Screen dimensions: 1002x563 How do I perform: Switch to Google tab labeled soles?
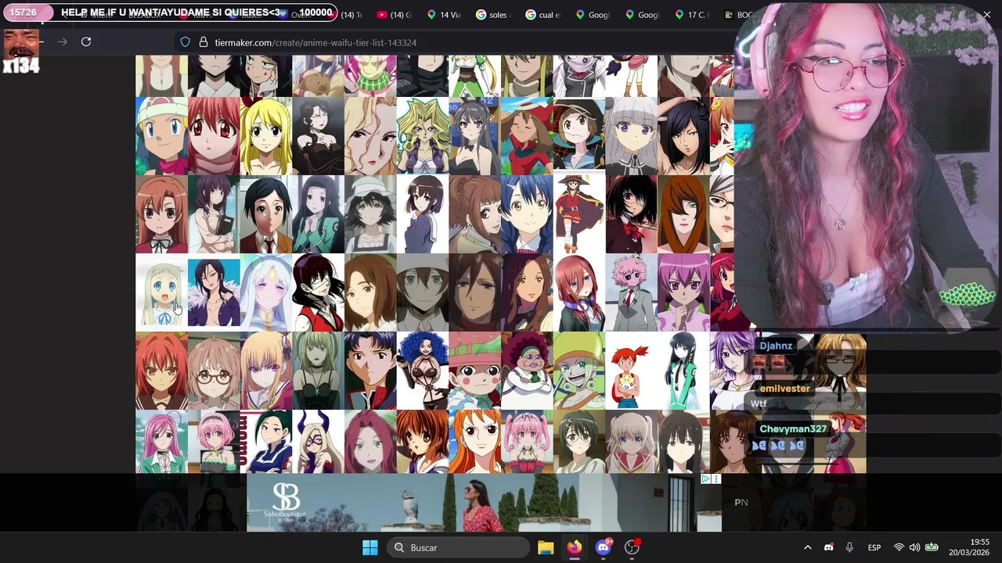pyautogui.click(x=492, y=14)
